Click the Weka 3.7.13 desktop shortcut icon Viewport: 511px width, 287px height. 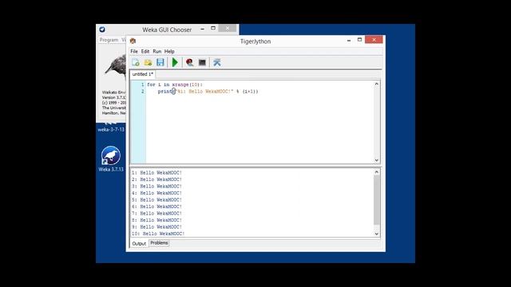point(111,155)
